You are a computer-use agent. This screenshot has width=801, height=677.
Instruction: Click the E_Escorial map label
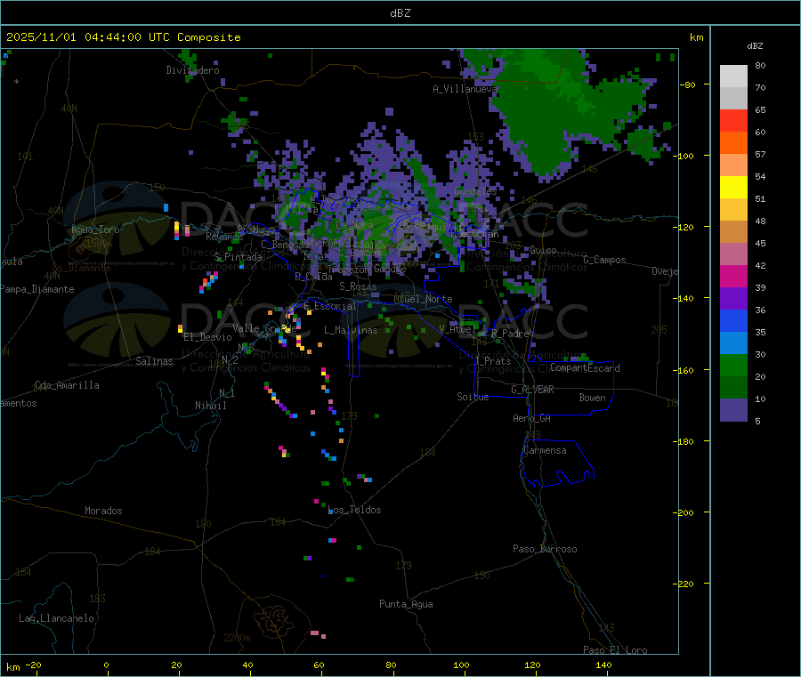pyautogui.click(x=330, y=306)
